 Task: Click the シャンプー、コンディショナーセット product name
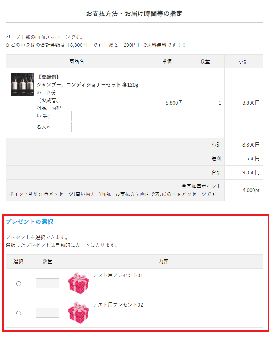click(87, 85)
